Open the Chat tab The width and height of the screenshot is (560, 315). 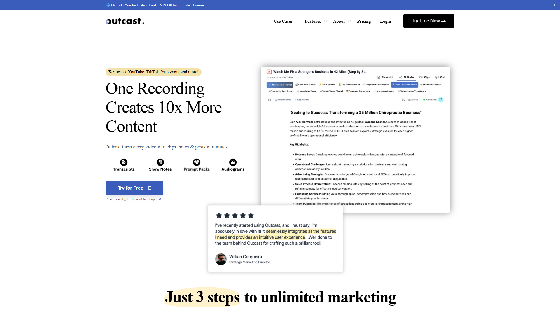440,77
